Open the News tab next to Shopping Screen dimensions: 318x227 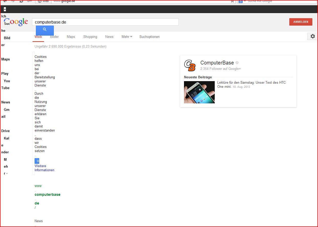click(x=109, y=37)
